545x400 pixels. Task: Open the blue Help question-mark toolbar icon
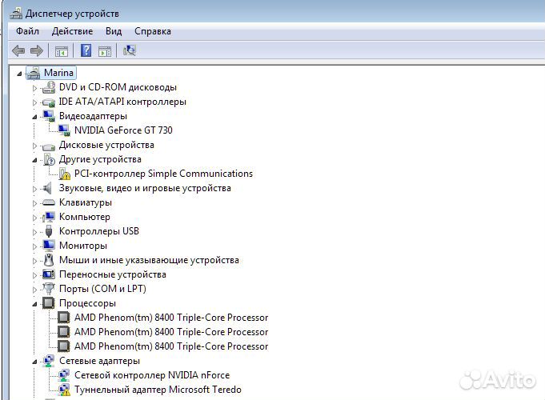pyautogui.click(x=86, y=50)
